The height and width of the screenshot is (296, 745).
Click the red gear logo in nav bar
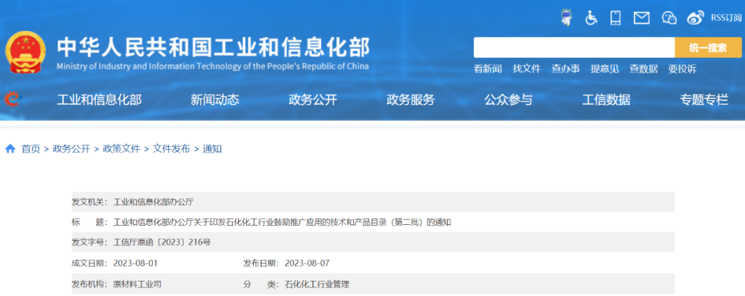12,99
